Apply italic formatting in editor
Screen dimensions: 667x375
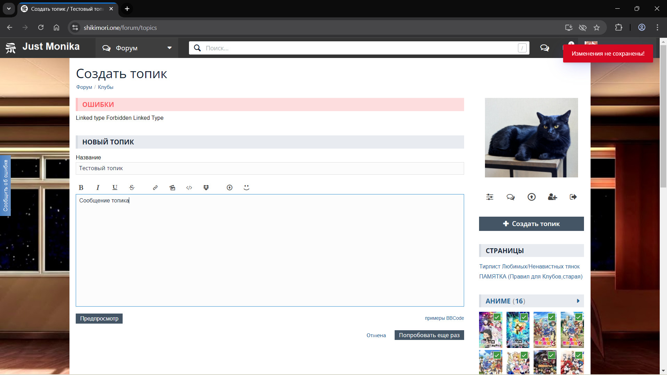tap(98, 187)
